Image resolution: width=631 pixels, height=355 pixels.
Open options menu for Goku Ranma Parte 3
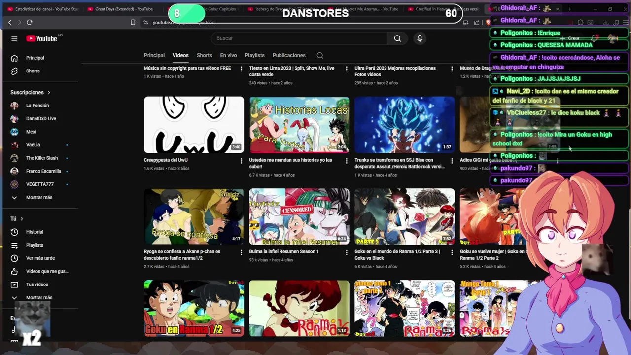(452, 252)
